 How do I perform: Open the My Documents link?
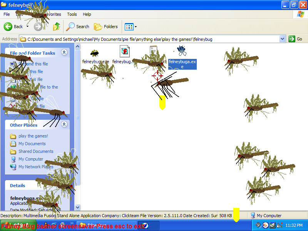(32, 144)
